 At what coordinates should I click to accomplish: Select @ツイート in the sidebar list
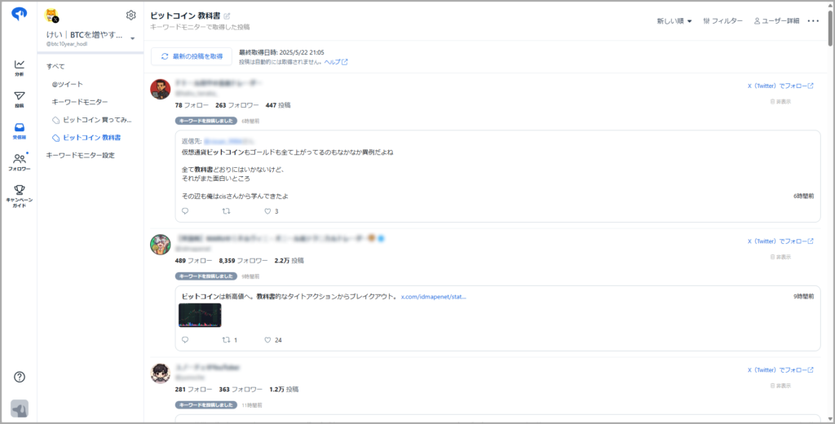[x=67, y=84]
